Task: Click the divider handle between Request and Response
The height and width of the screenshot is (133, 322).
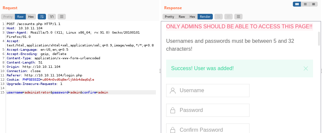Action: coord(160,71)
